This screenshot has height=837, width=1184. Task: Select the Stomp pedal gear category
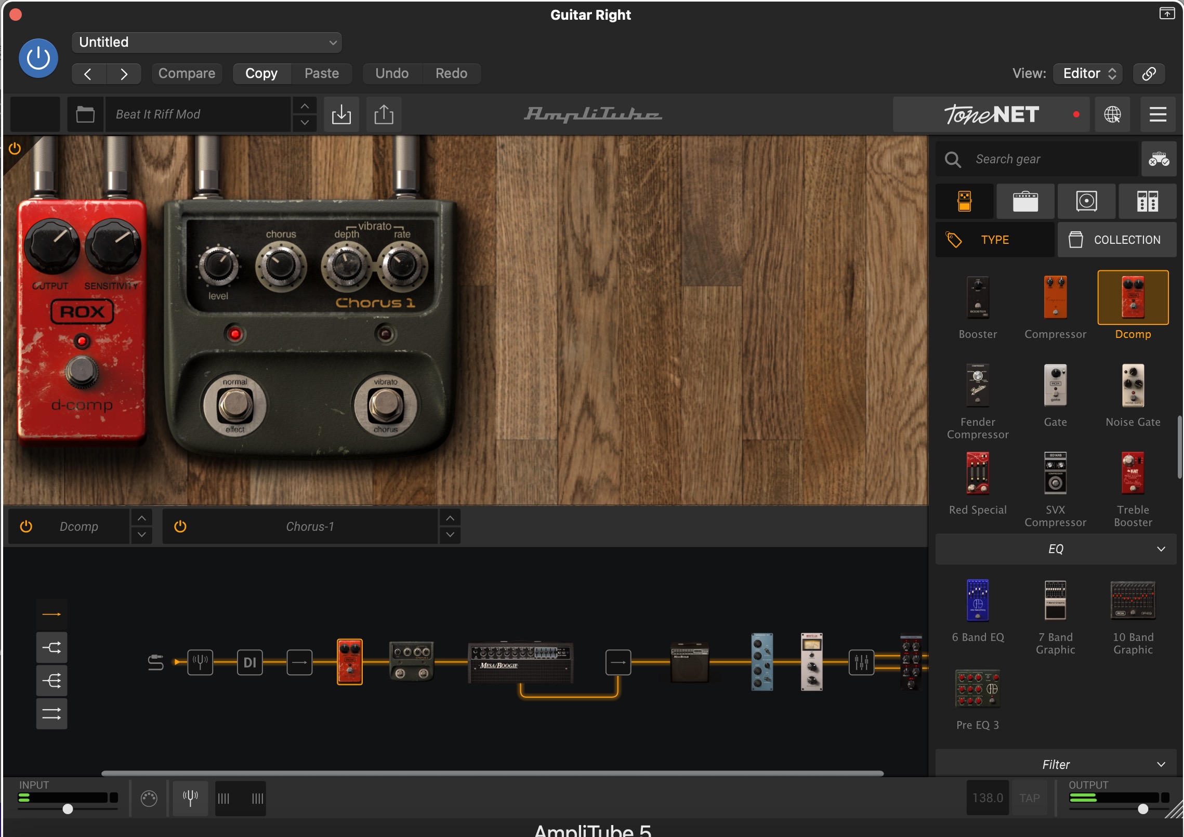[x=965, y=201]
